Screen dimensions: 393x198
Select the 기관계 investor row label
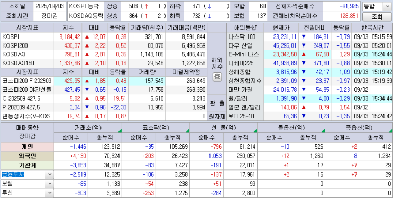28,165
